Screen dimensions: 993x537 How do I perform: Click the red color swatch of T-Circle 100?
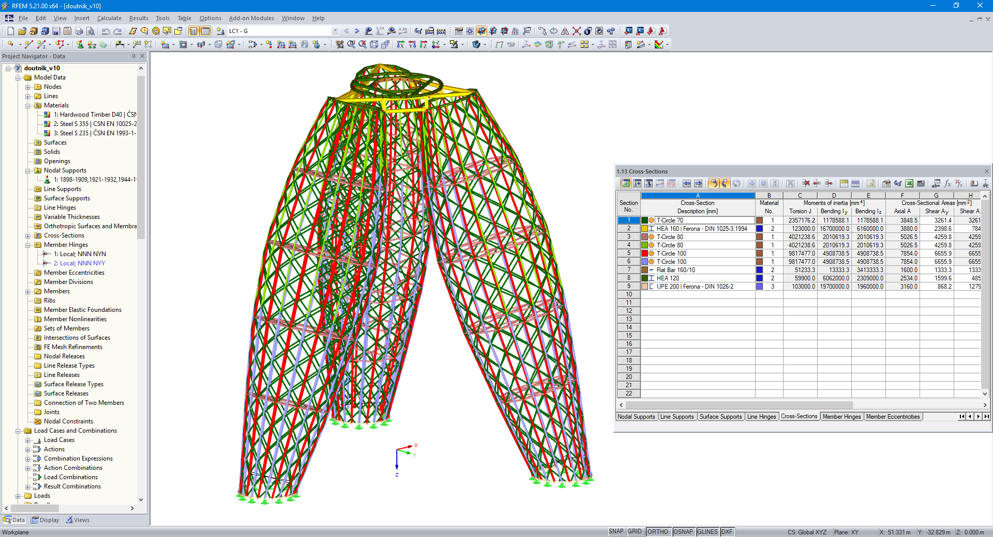(x=646, y=254)
